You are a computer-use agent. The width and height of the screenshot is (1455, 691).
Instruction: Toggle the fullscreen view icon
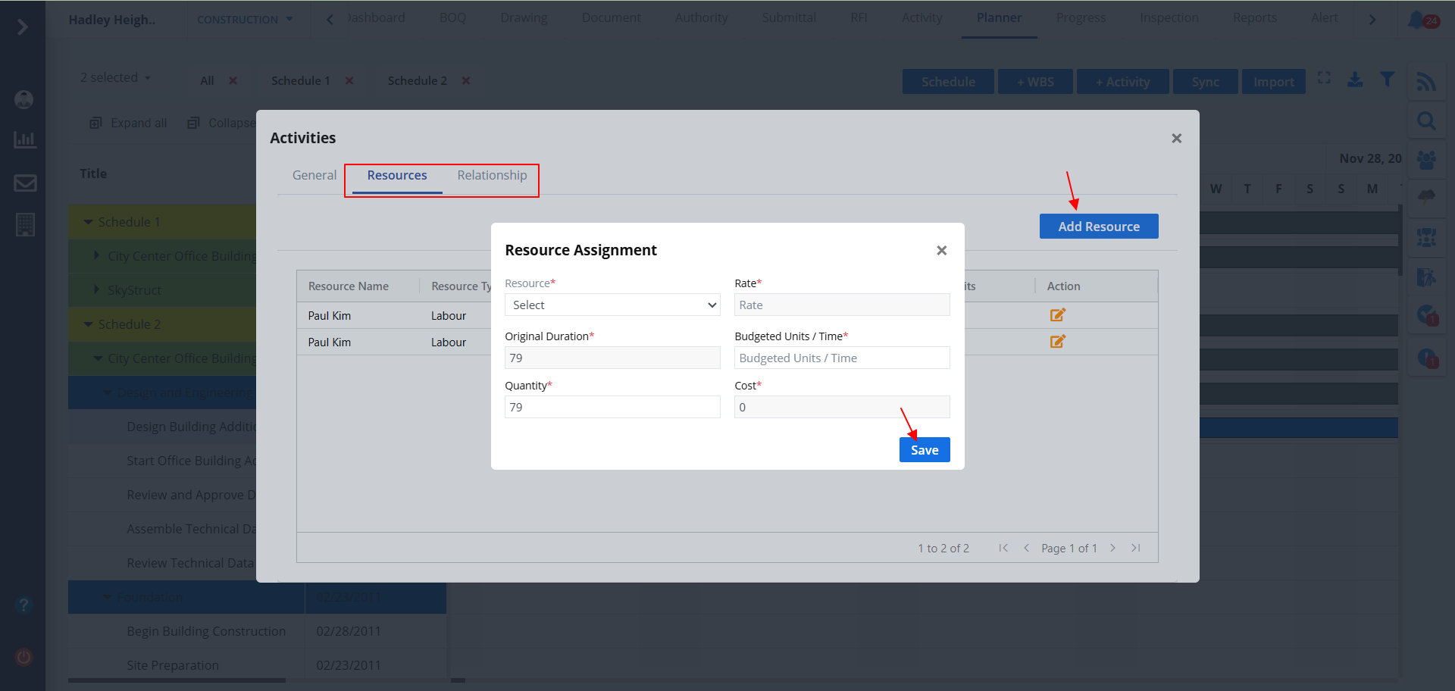click(1324, 79)
